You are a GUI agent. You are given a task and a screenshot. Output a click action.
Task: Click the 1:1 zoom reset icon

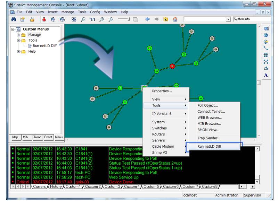click(x=92, y=19)
